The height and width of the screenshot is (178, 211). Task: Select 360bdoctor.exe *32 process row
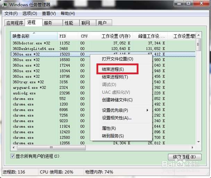pyautogui.click(x=103, y=43)
